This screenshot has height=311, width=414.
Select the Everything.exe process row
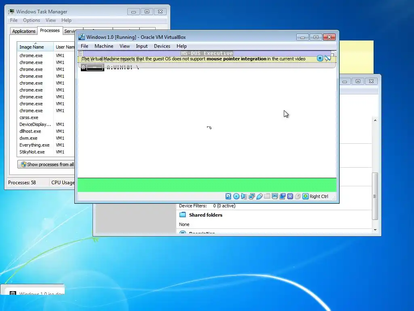(x=46, y=145)
